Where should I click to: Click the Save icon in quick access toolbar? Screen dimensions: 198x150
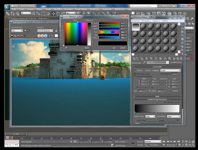[x=19, y=6]
